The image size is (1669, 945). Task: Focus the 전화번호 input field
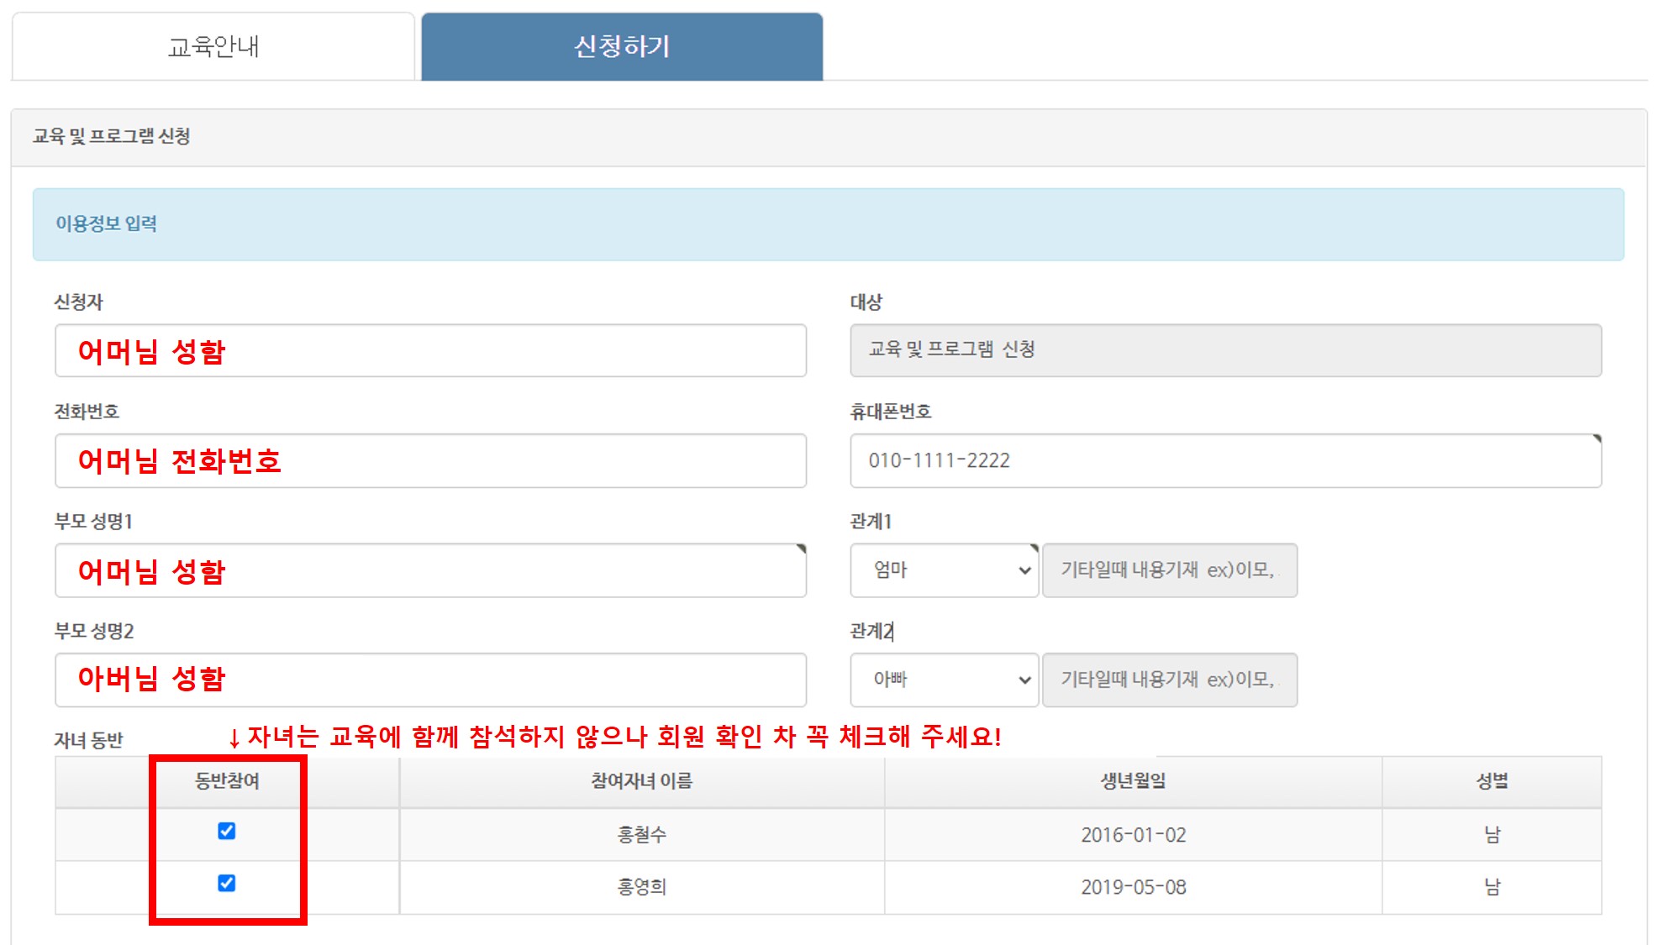click(x=430, y=461)
